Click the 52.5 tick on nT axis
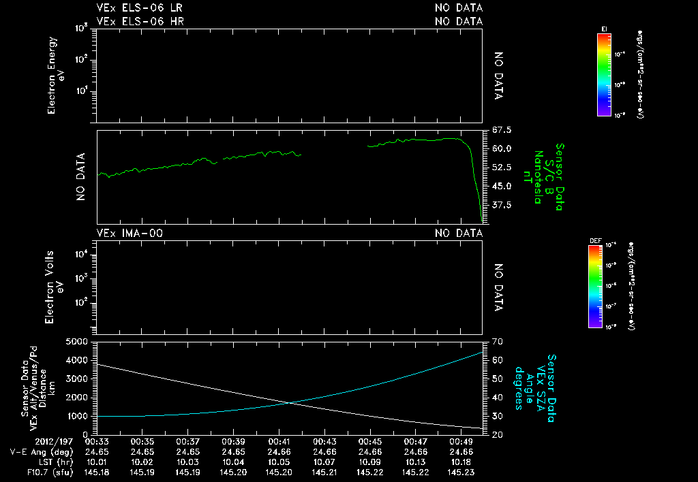Screen dimensions: 698x482 pos(502,167)
